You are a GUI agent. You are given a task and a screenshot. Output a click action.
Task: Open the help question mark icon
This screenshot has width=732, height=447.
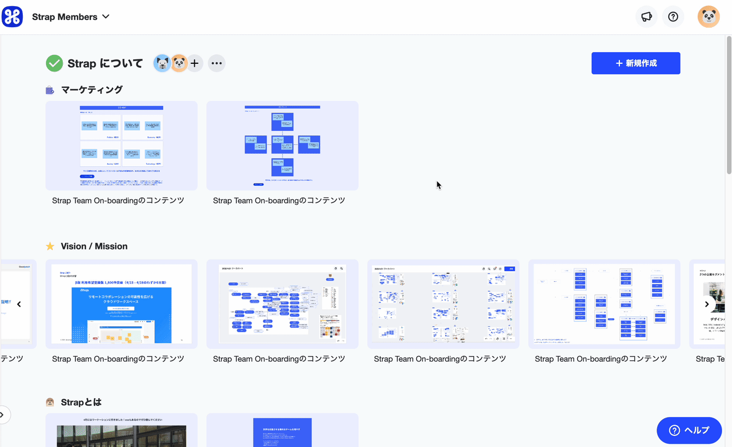pos(673,17)
